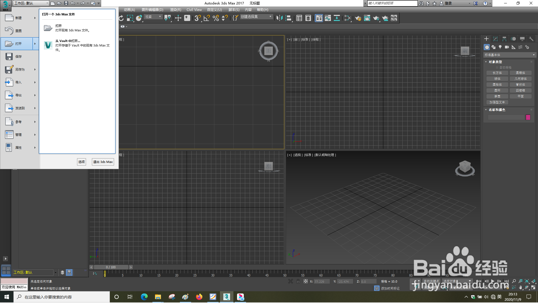
Task: Select the Select and Rotate tool
Action: (x=121, y=18)
